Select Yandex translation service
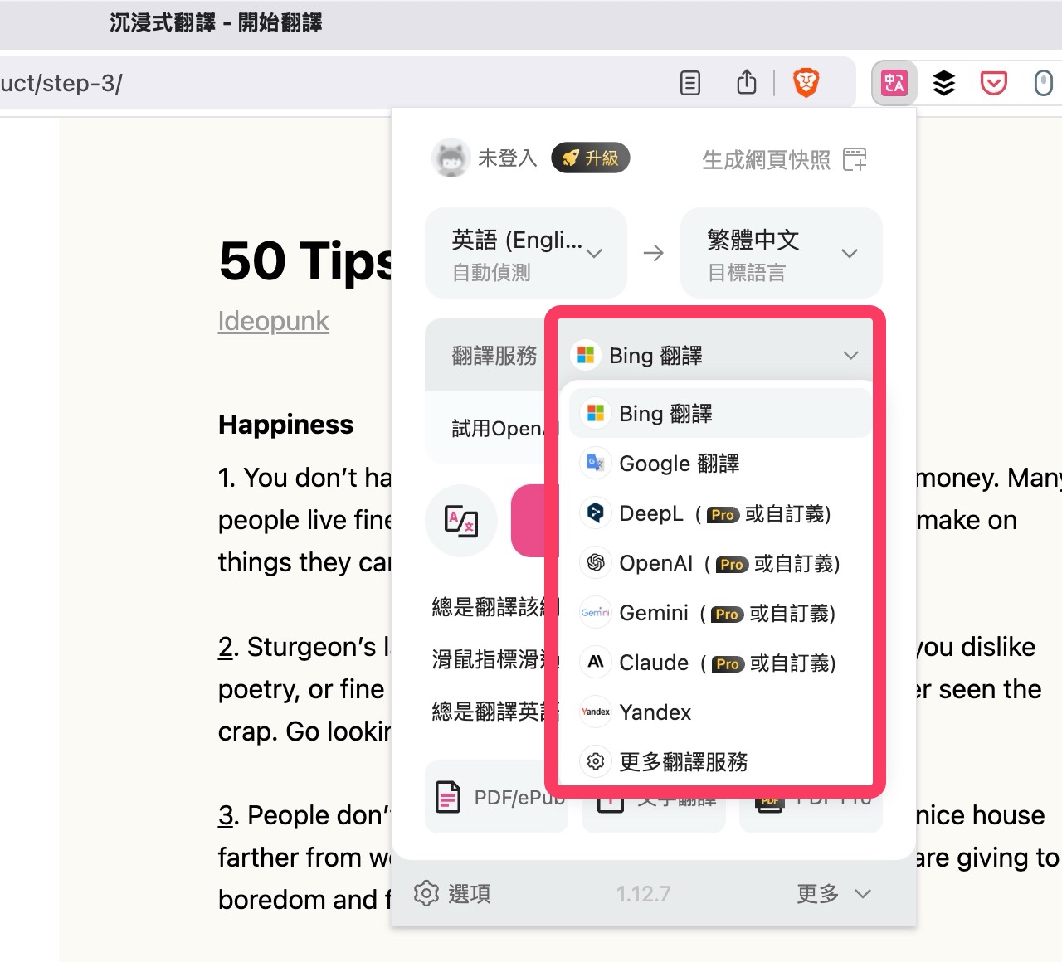The image size is (1062, 962). point(720,712)
